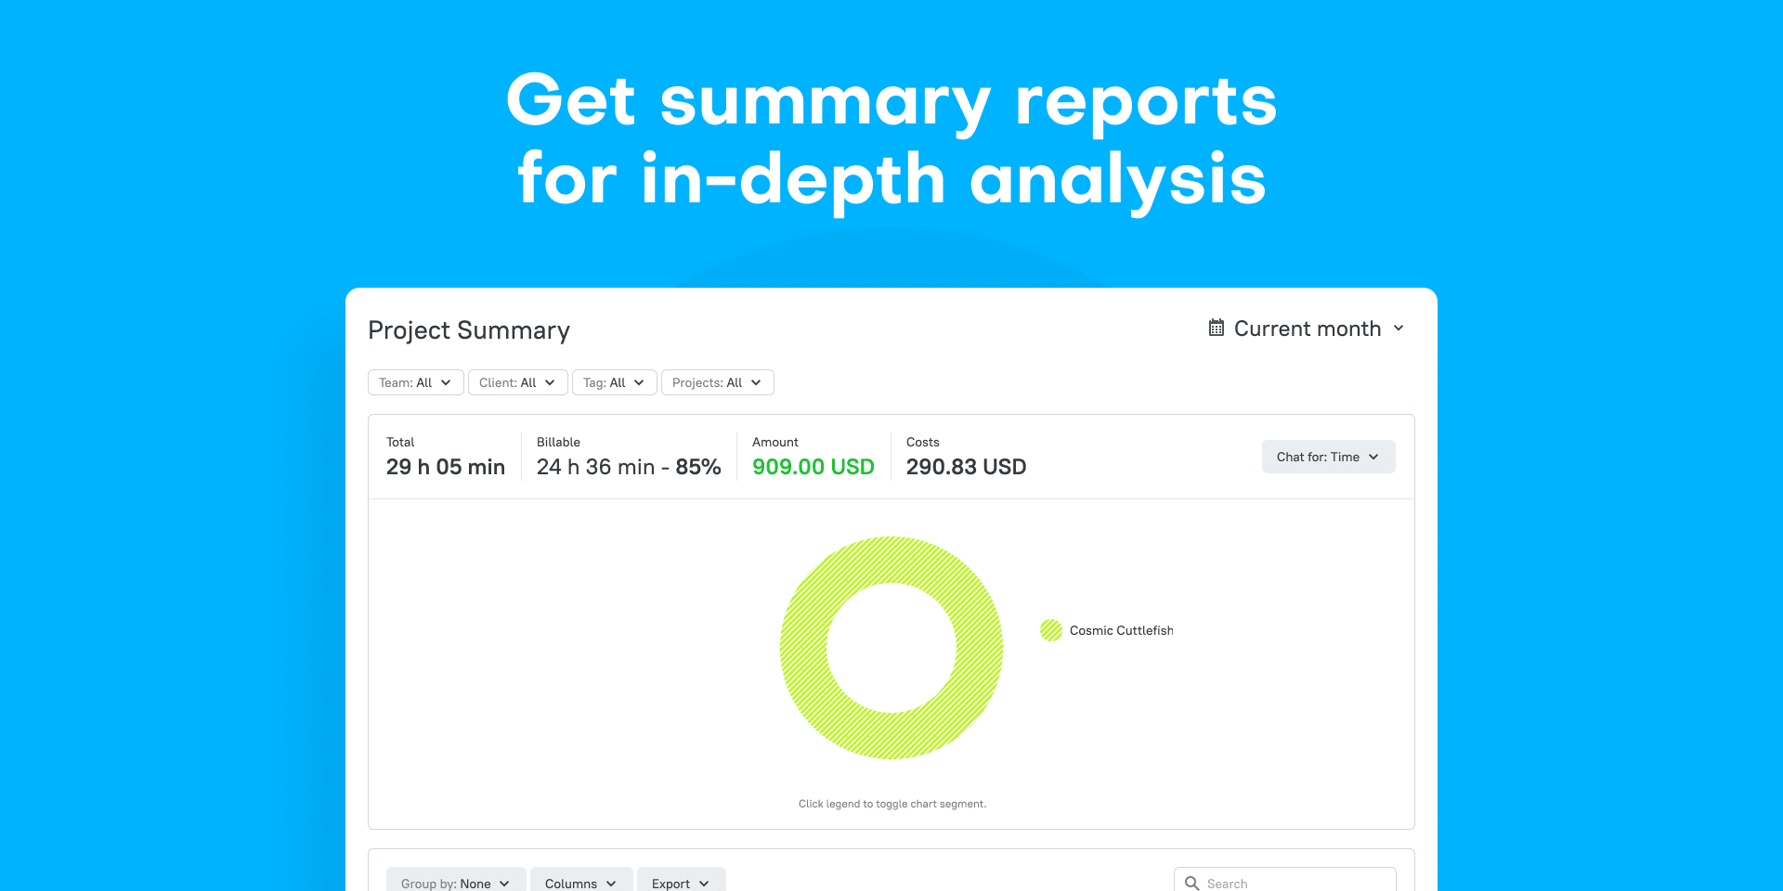
Task: Click the search magnifier icon
Action: (1191, 883)
